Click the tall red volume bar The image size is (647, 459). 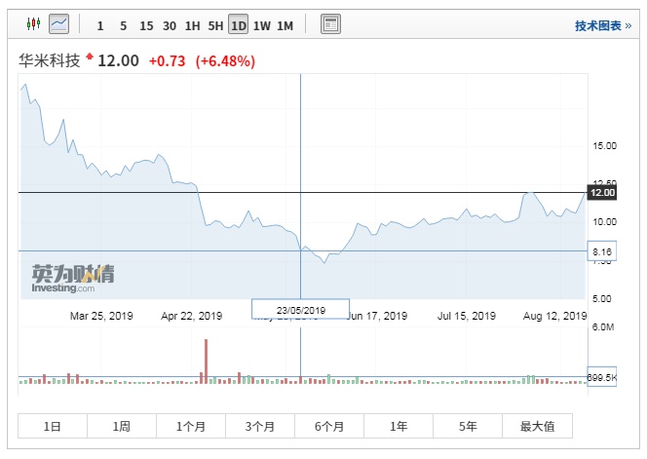206,361
